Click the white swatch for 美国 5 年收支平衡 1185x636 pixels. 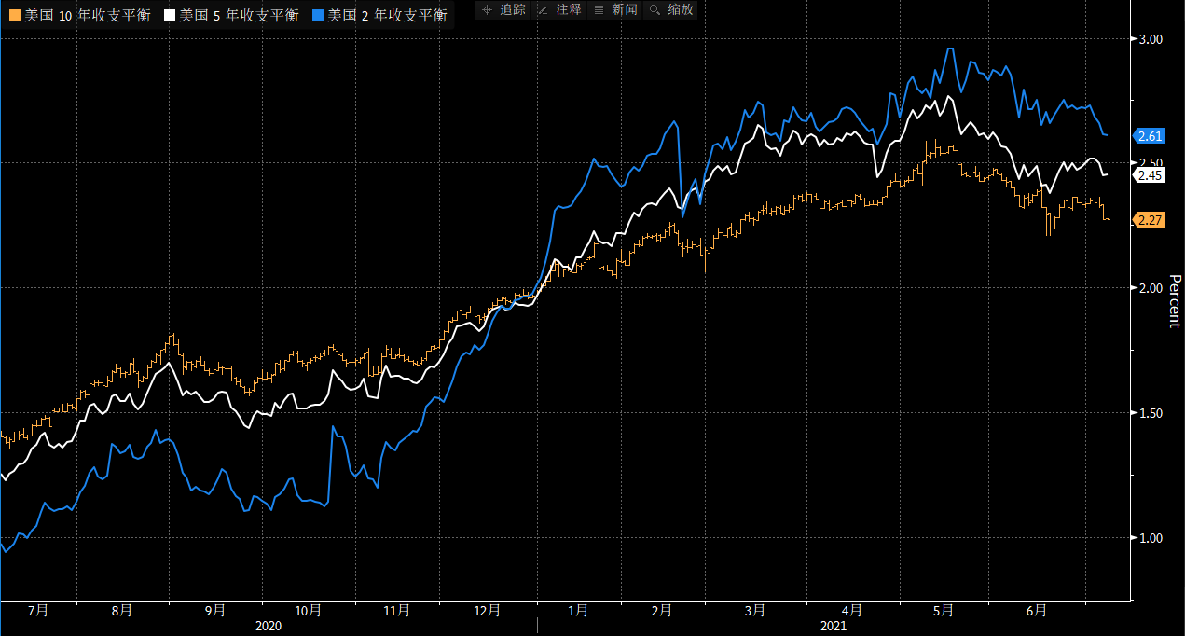[169, 16]
